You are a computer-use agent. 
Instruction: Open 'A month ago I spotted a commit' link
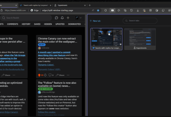[54, 54]
